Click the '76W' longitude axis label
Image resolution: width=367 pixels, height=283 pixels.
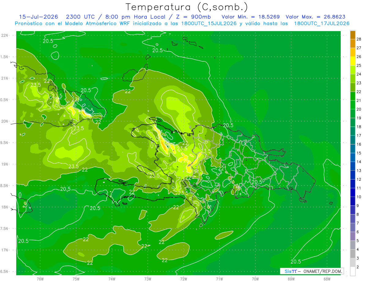(40, 279)
